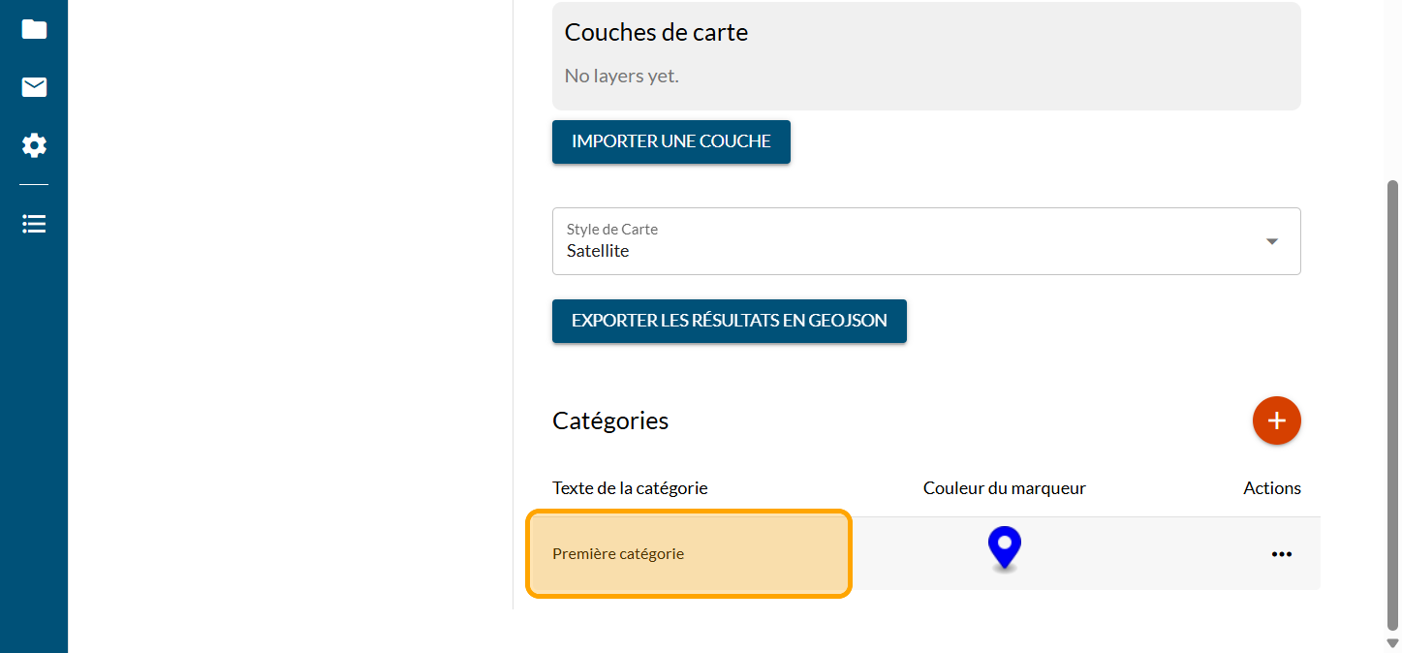The width and height of the screenshot is (1402, 653).
Task: Click the Couleur du marqueur column header
Action: click(x=1004, y=488)
